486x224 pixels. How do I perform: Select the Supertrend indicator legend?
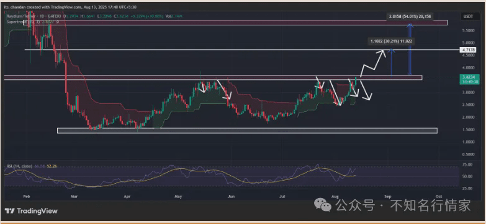coord(32,22)
